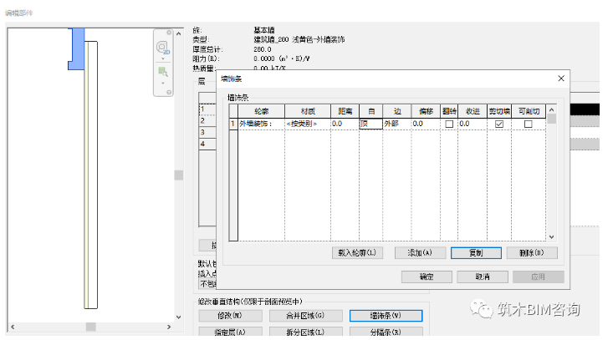The width and height of the screenshot is (613, 340).
Task: Click the 可剖切 column header
Action: click(x=529, y=112)
